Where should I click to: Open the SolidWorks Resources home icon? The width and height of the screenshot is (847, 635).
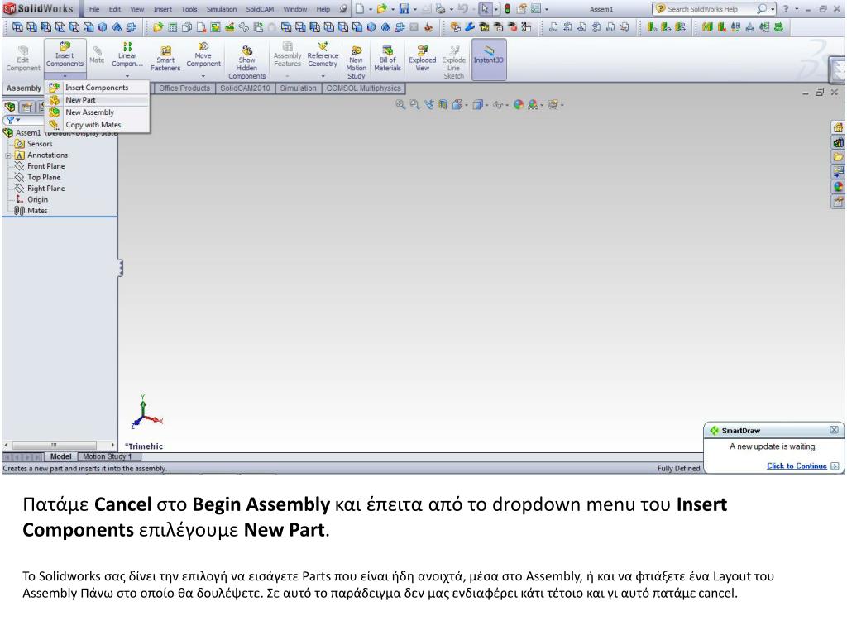pos(838,128)
